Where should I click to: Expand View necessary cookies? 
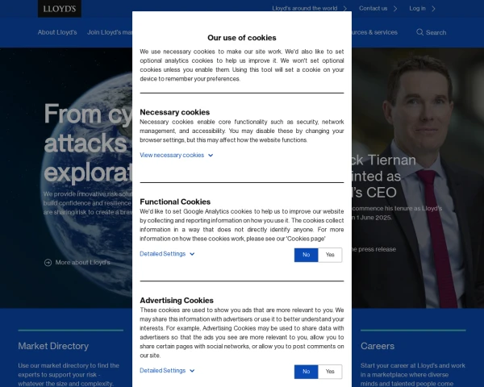pos(176,156)
